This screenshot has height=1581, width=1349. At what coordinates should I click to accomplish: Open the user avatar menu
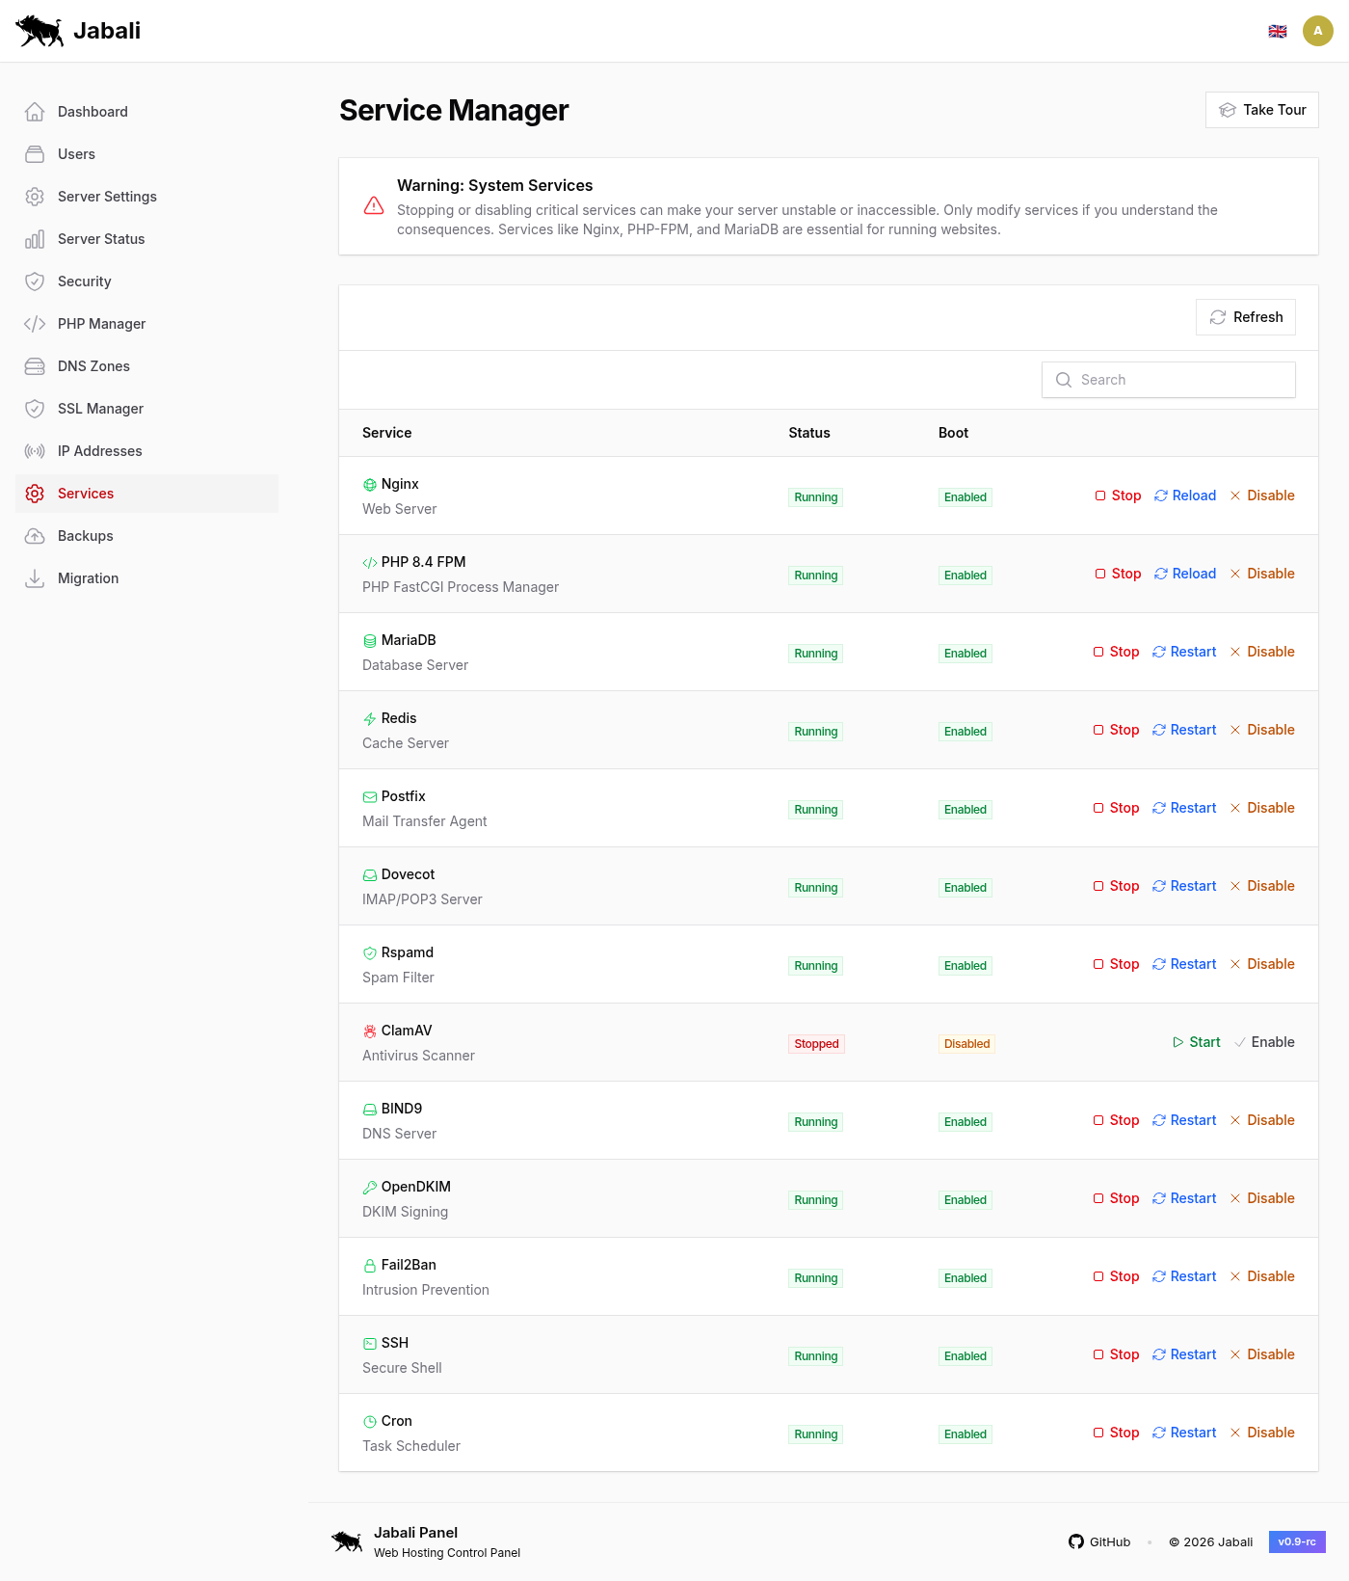1317,31
